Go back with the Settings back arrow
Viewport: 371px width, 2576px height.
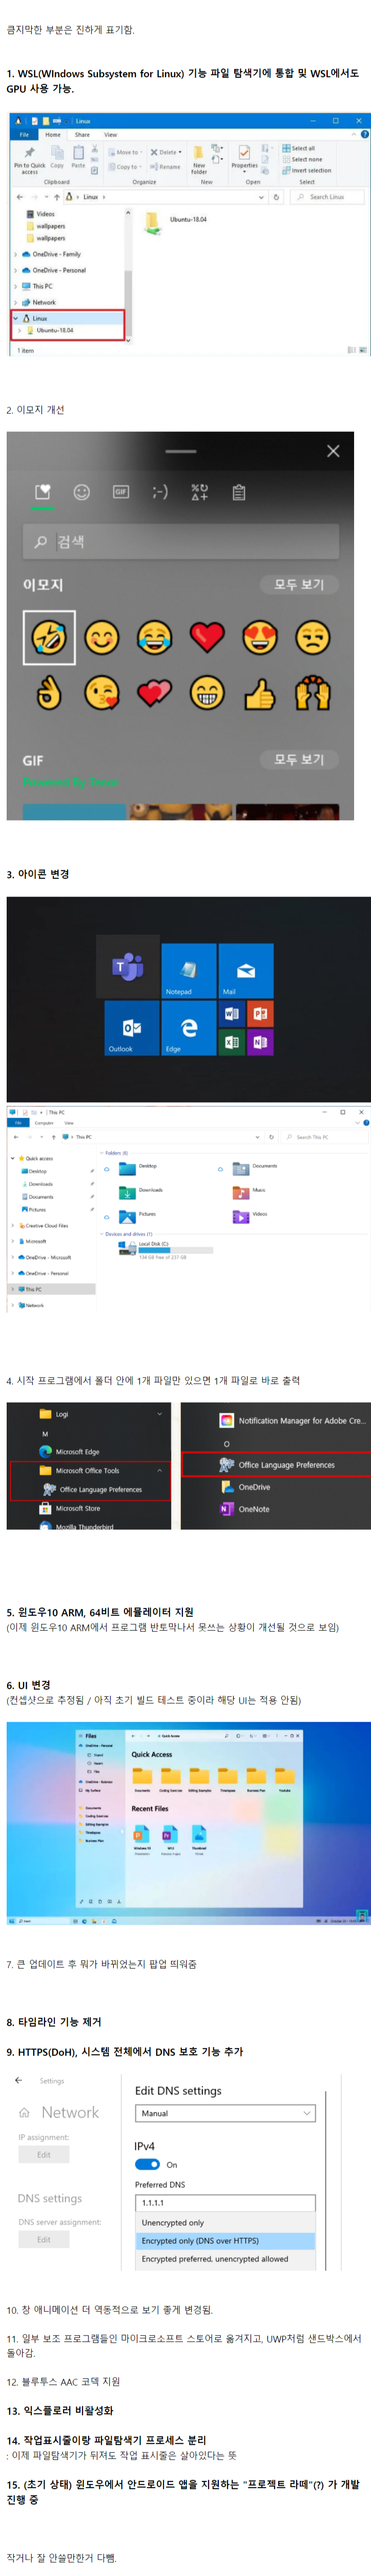(x=18, y=2080)
